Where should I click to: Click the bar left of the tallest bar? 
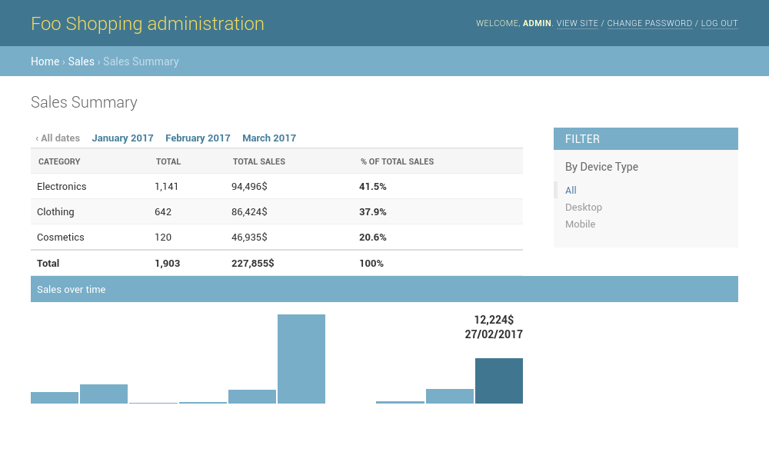(x=252, y=397)
